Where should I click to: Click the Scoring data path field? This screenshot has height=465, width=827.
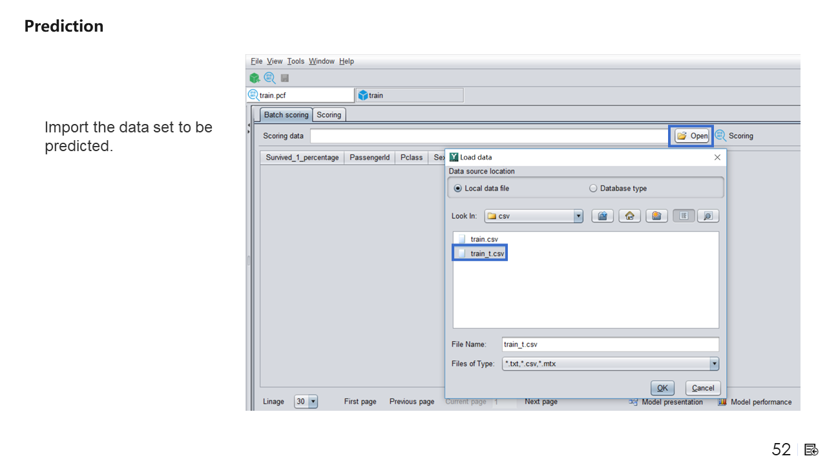(x=489, y=136)
